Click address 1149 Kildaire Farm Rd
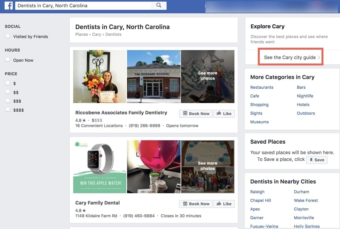Screen dimensions: 340x229 96,216
